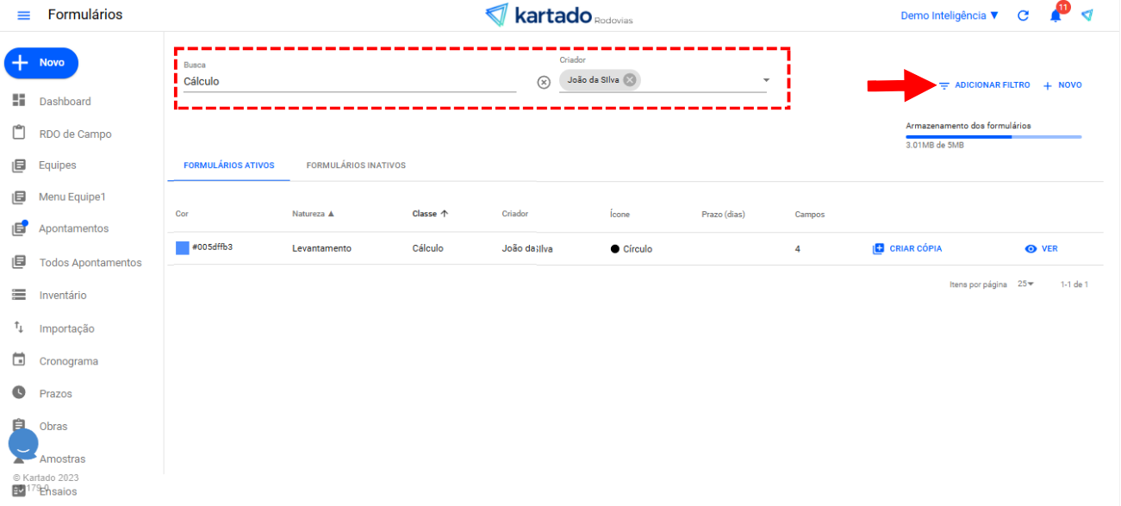This screenshot has height=506, width=1121.
Task: Remove João da Silva creator chip
Action: click(x=630, y=80)
